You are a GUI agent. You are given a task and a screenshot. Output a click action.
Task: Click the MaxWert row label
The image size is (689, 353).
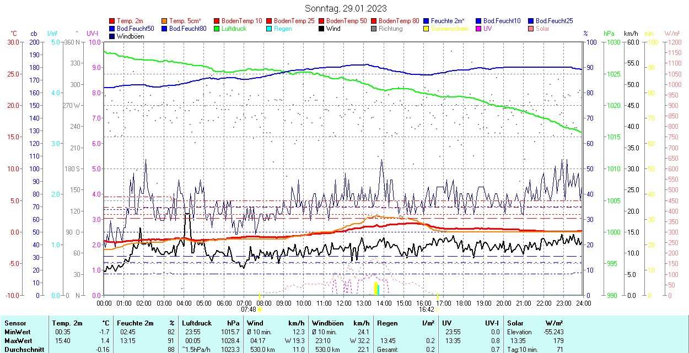coord(18,341)
